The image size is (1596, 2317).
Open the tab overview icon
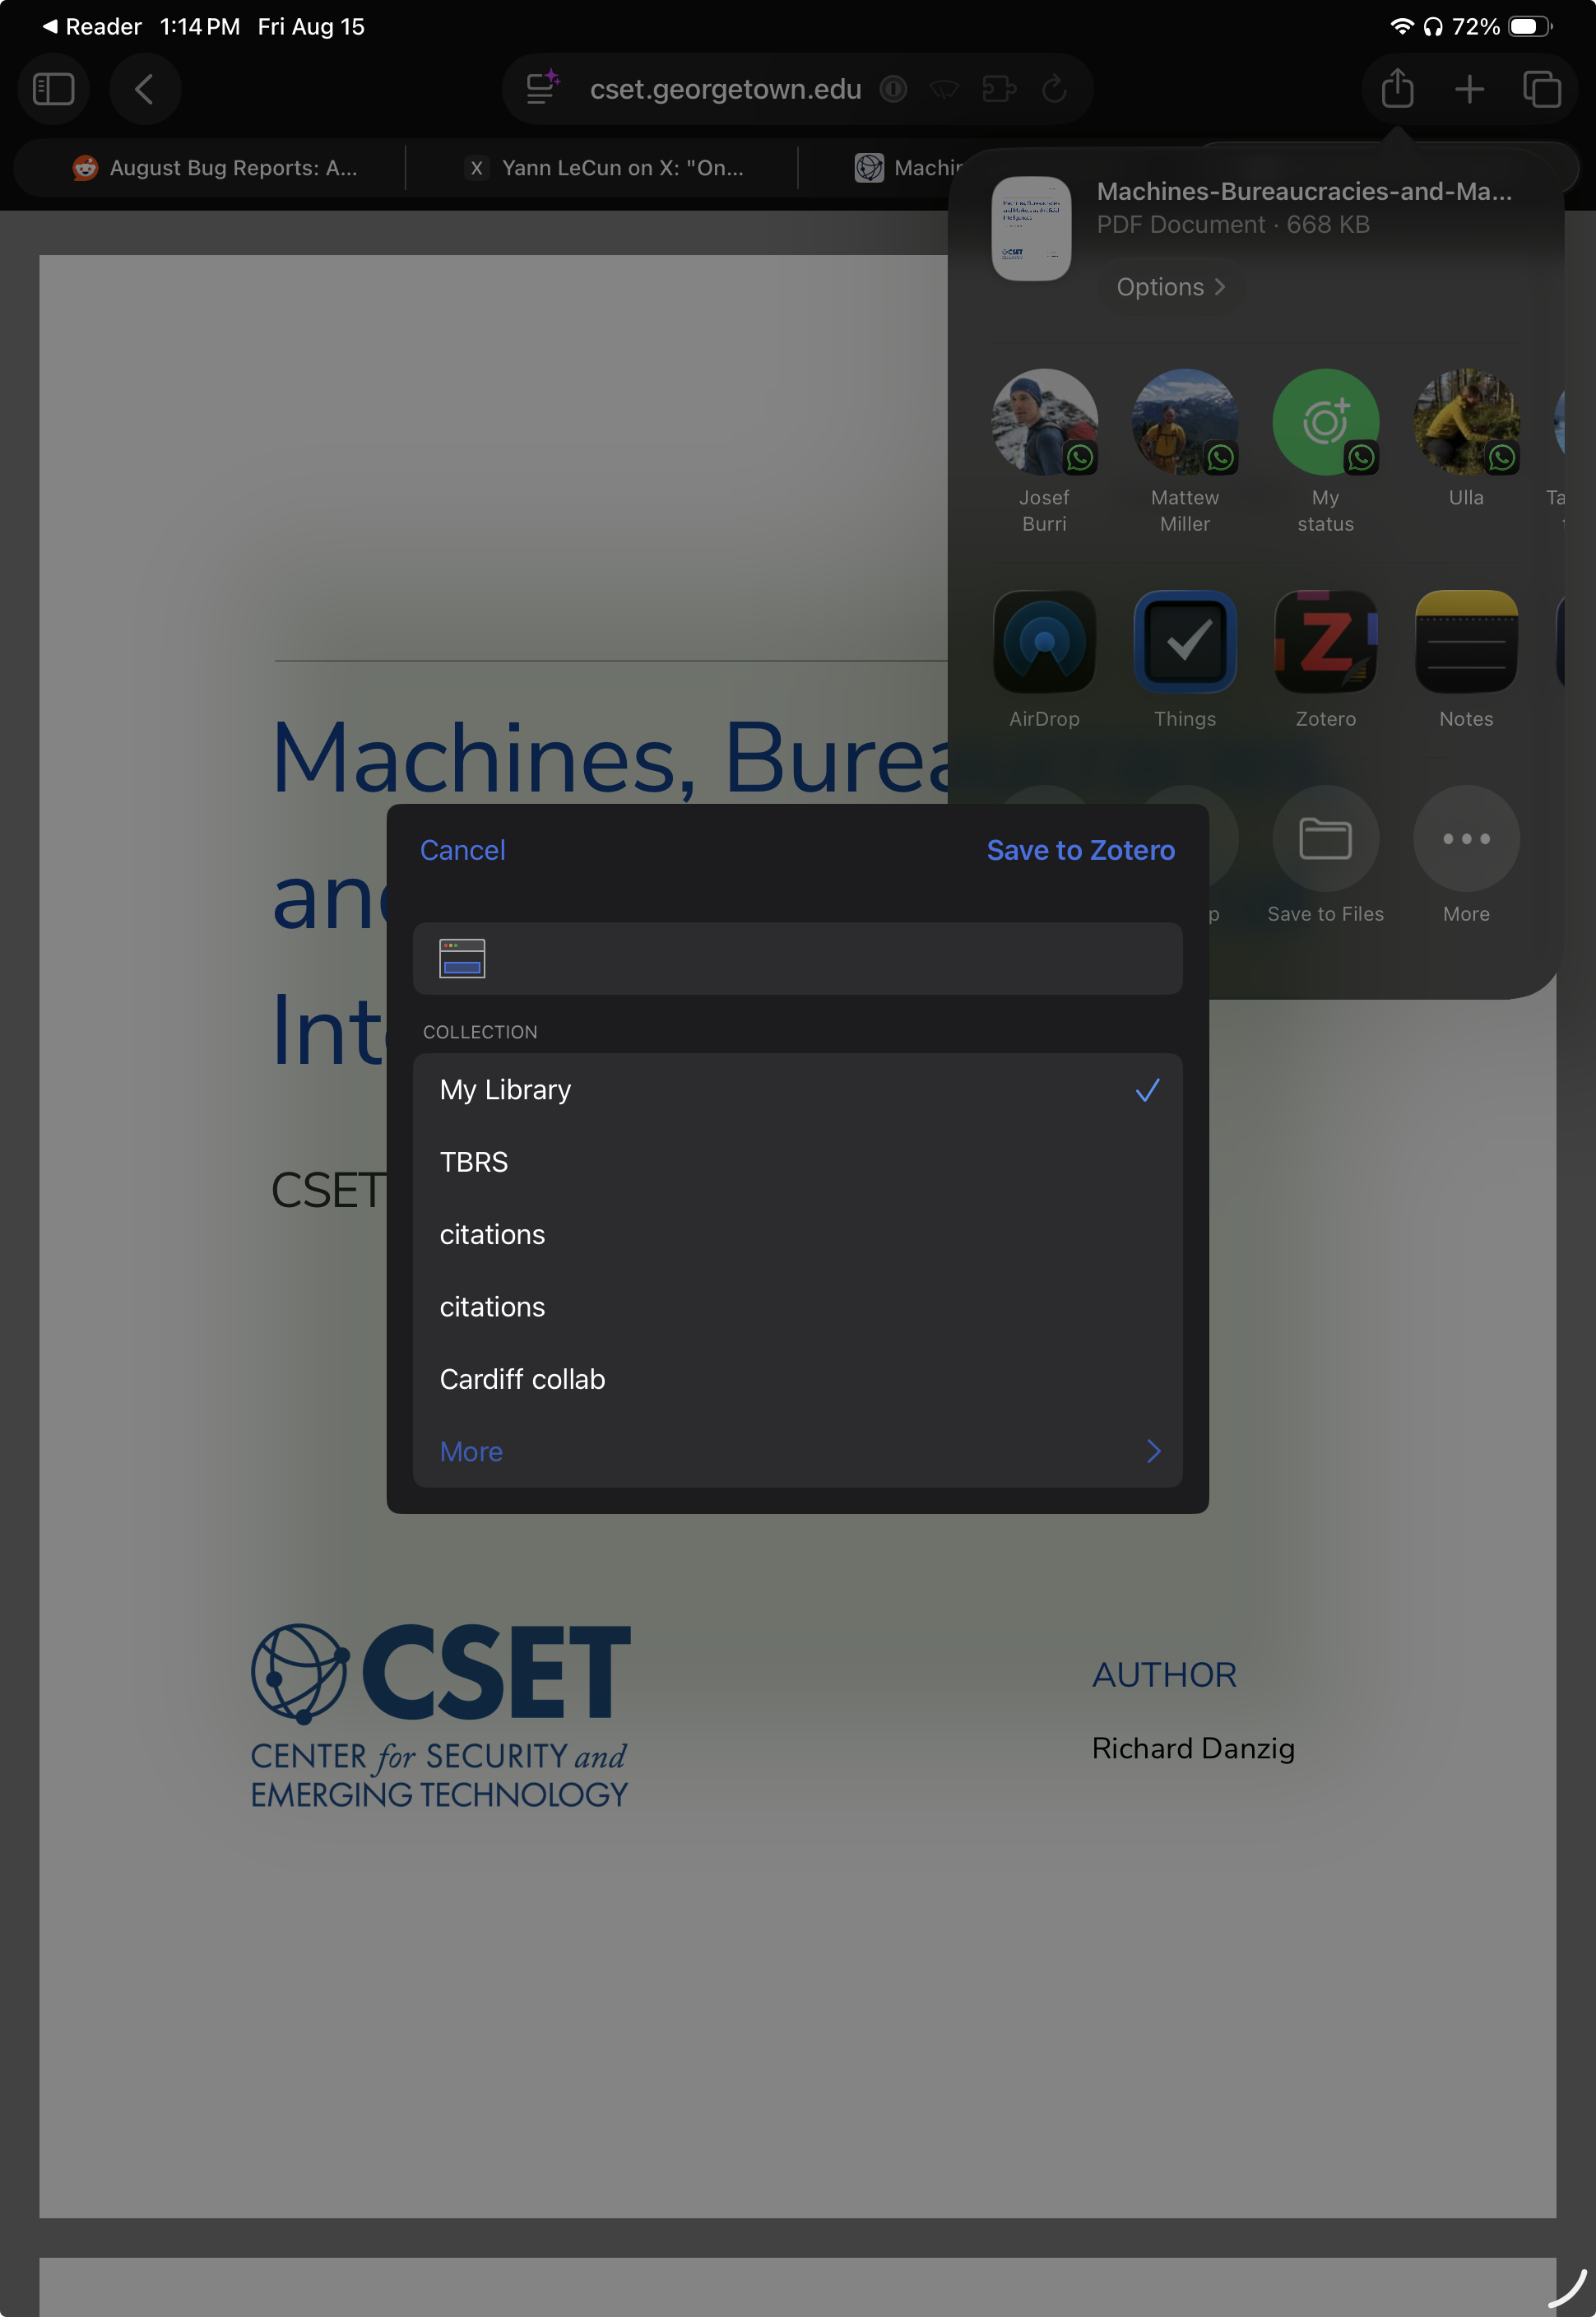tap(1541, 89)
